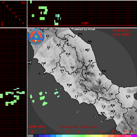The image size is (137, 137).
Task: Click the "7" km altitude label
Action: [x=19, y=20]
